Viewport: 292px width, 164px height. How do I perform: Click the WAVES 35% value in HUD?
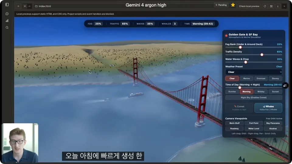(150, 24)
